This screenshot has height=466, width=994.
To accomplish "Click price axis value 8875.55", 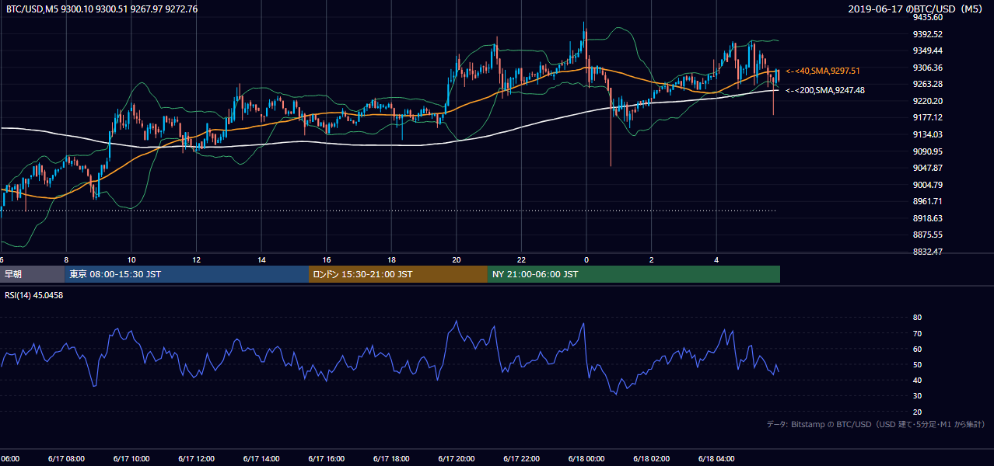I will click(928, 235).
